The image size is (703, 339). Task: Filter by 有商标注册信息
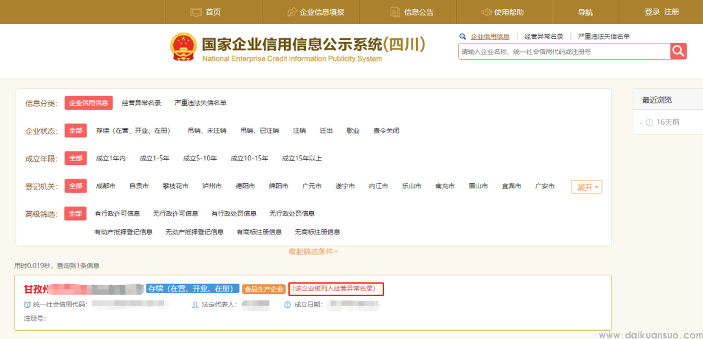pyautogui.click(x=259, y=232)
